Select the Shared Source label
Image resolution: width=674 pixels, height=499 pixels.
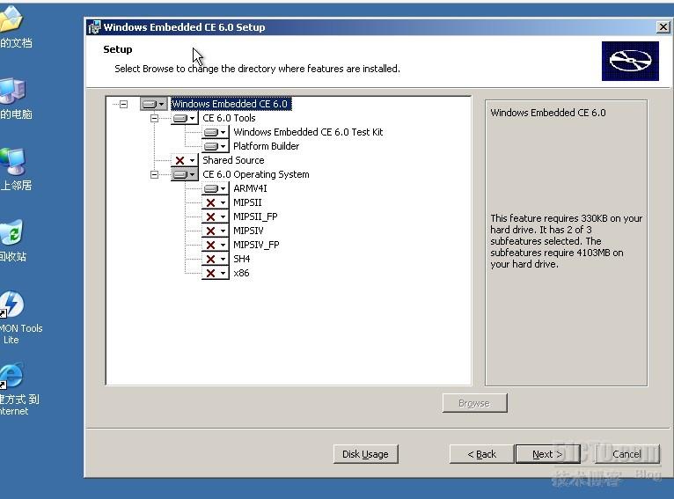point(233,160)
